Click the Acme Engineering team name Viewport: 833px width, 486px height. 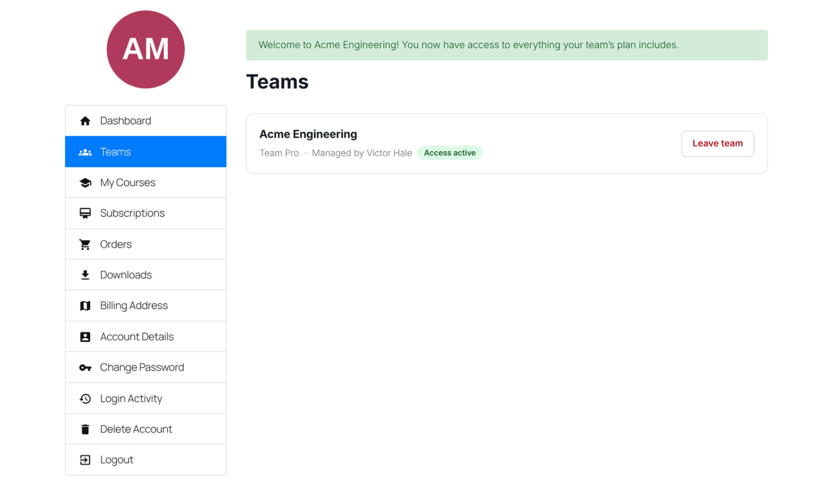coord(308,134)
